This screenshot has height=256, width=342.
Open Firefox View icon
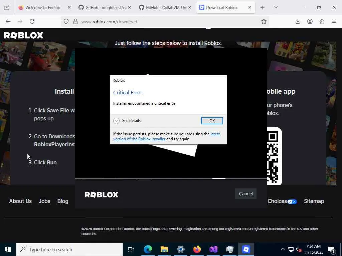(7, 8)
